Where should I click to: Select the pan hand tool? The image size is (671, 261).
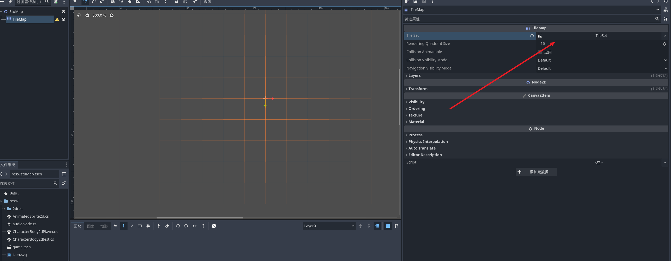pyautogui.click(x=130, y=2)
